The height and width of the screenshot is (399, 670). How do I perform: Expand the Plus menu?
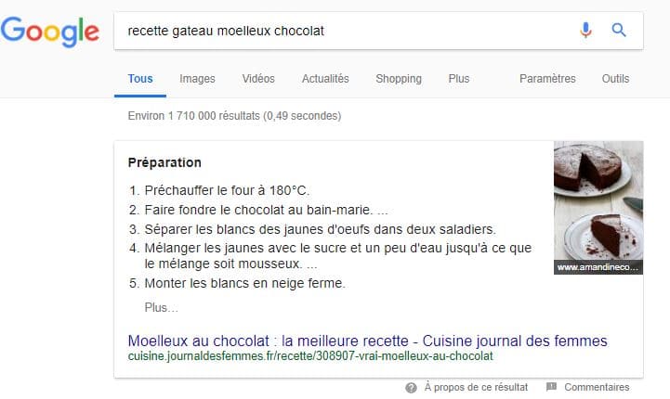point(459,79)
